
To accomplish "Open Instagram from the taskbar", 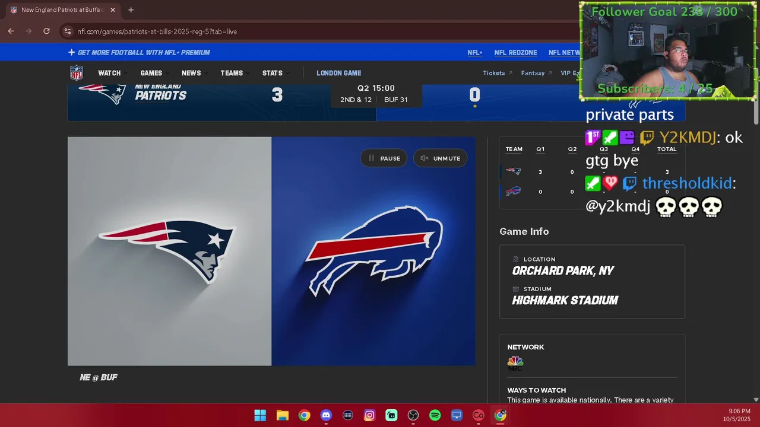I will pos(369,415).
